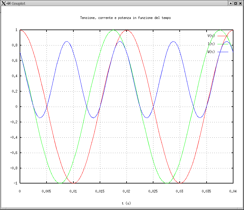This screenshot has width=244, height=210.
Task: Minimize the Gnuplot window
Action: pyautogui.click(x=231, y=3)
